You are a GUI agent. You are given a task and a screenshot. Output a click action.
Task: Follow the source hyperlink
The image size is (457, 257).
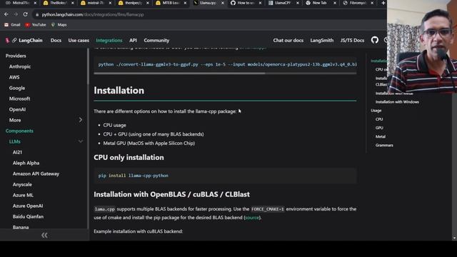click(252, 218)
